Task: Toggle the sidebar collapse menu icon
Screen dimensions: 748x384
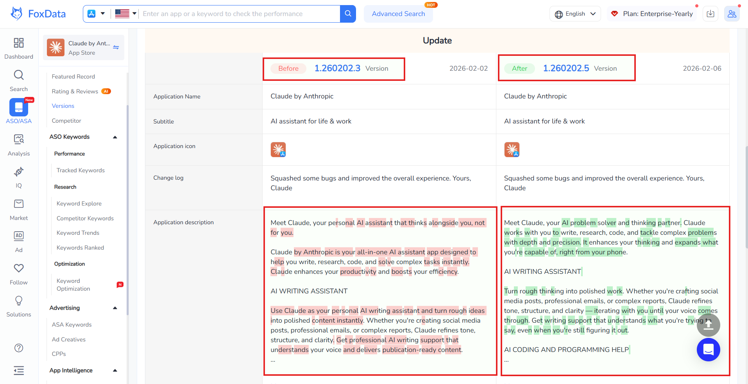Action: click(18, 370)
